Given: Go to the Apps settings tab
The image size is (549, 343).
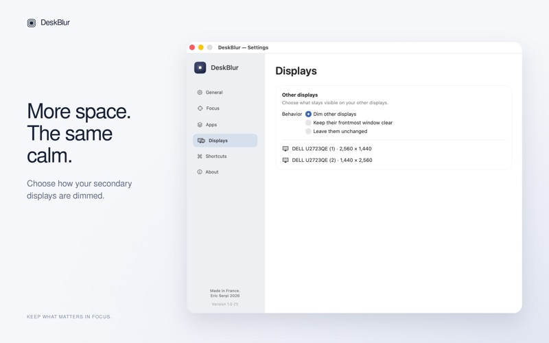Looking at the screenshot, I should [x=225, y=125].
